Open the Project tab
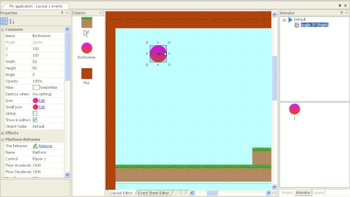Viewport: 350px width, 197px height. 287,193
